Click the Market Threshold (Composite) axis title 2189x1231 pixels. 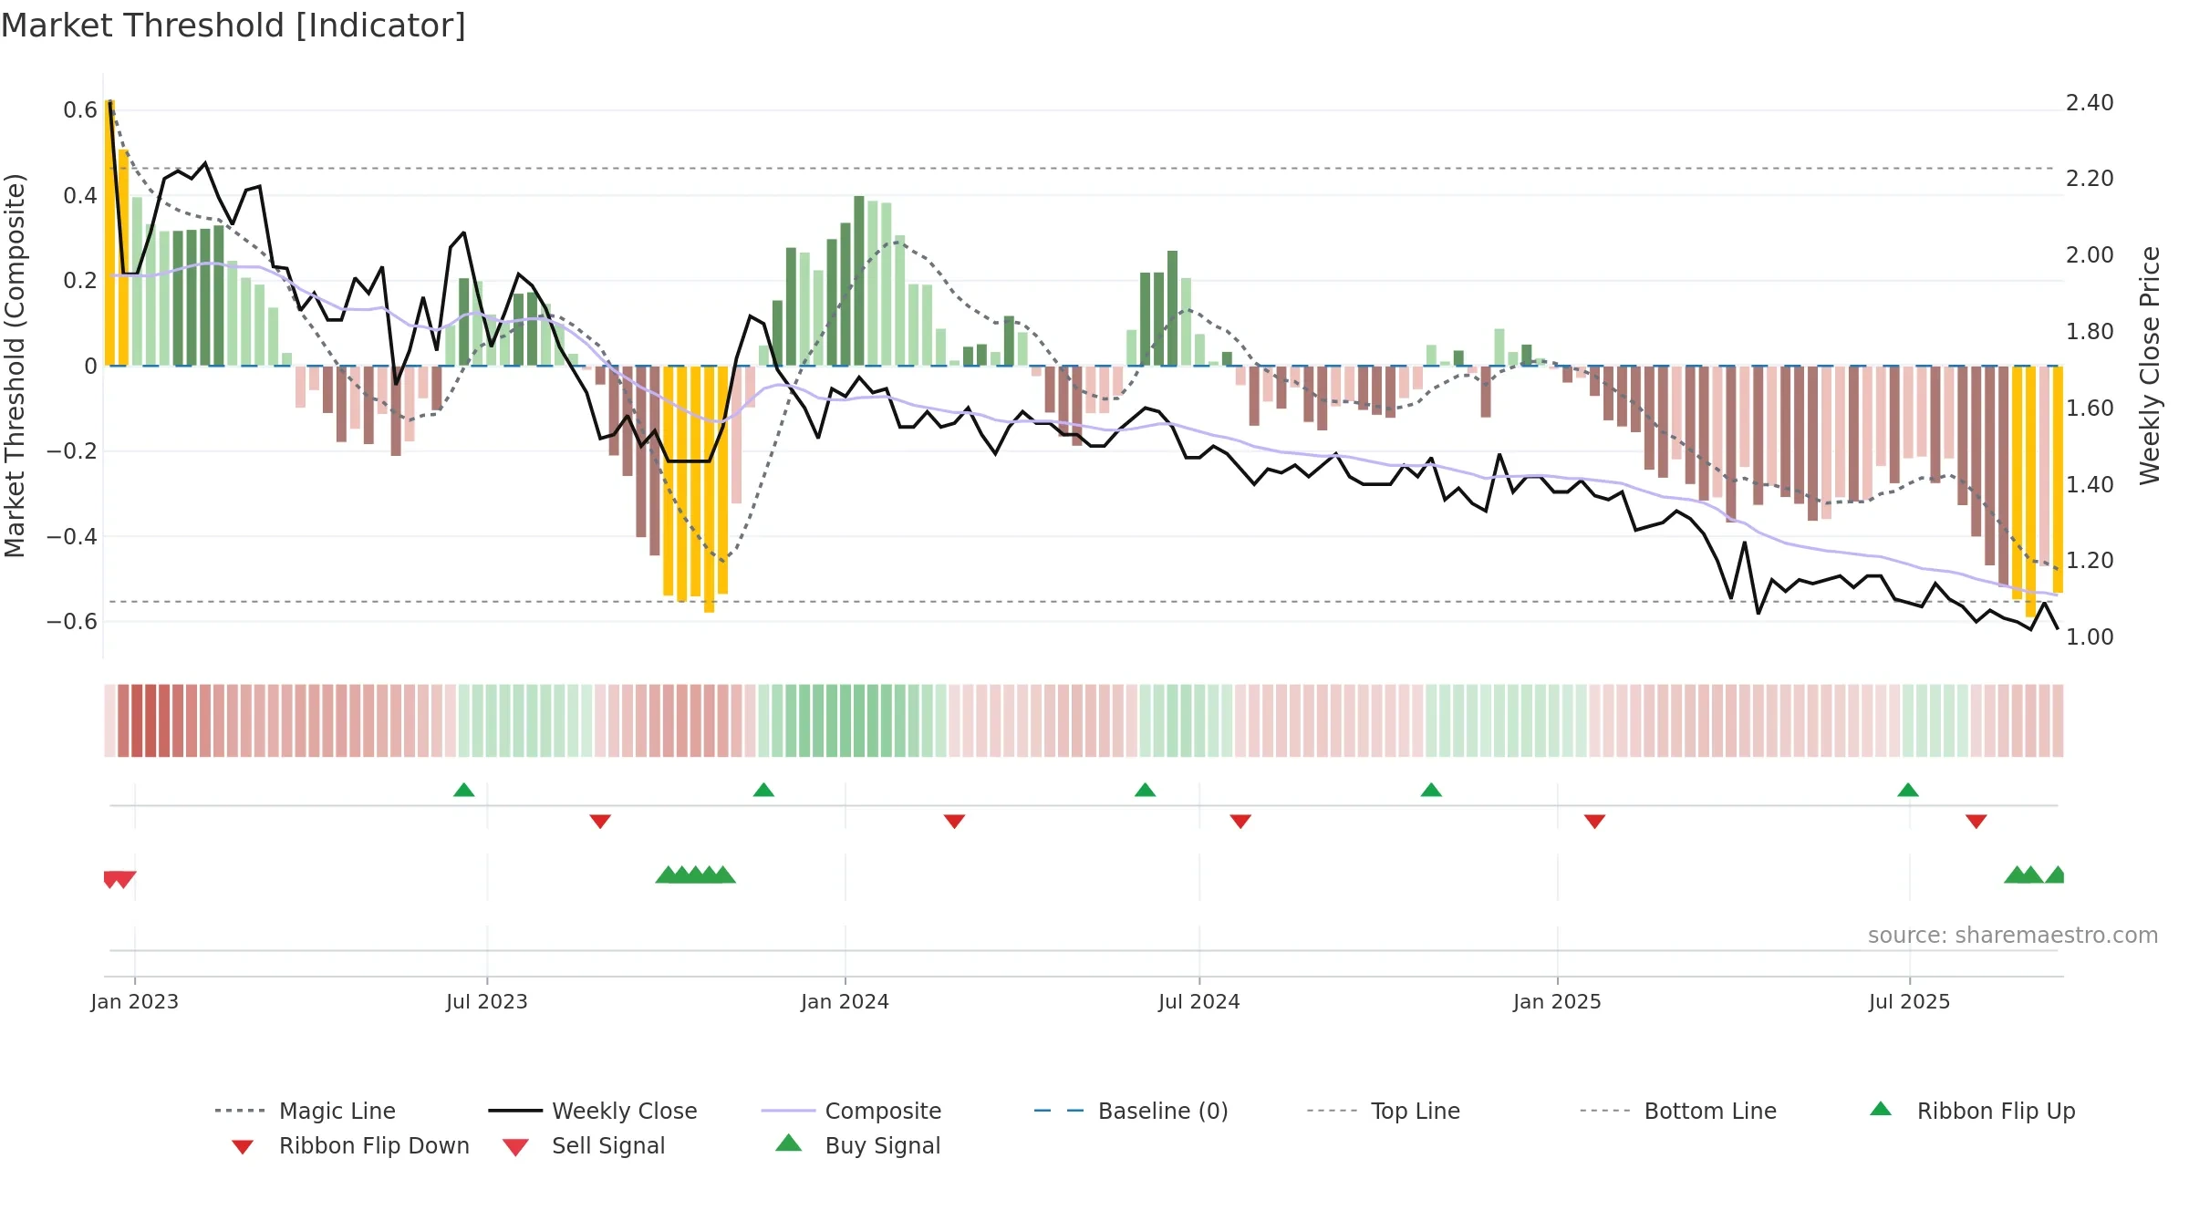click(15, 366)
